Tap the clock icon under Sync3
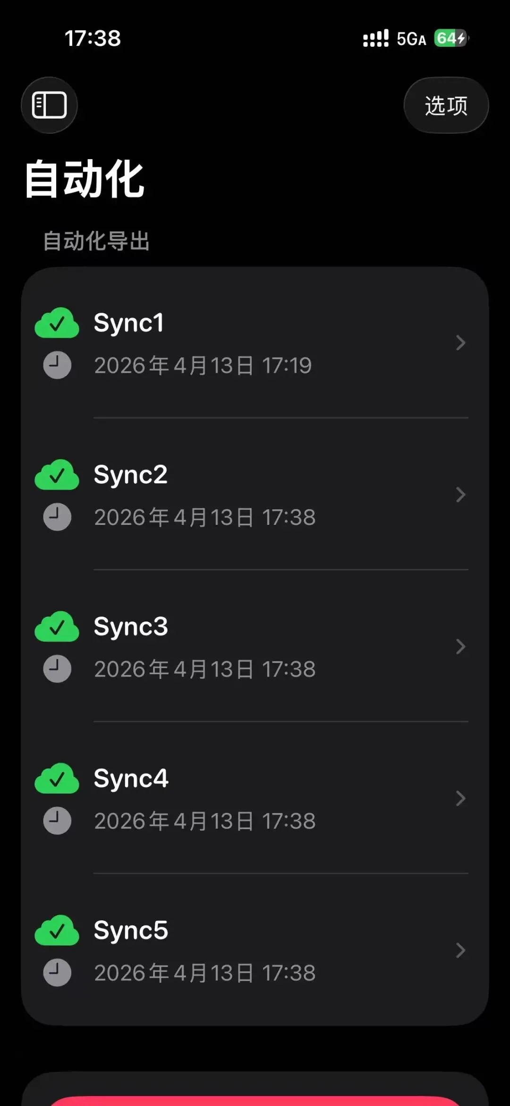Screen dimensions: 510x1106 57,669
